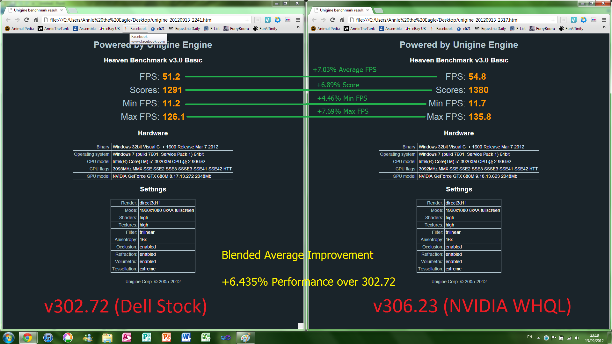The width and height of the screenshot is (612, 344).
Task: Reload the page in the left Chrome window
Action: click(x=26, y=20)
